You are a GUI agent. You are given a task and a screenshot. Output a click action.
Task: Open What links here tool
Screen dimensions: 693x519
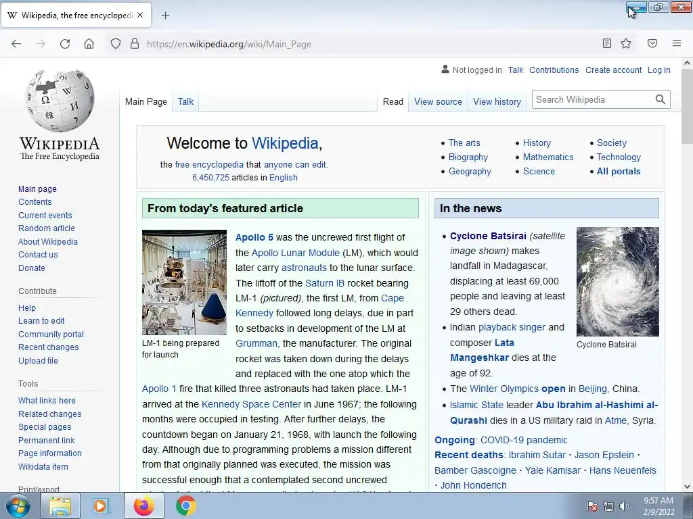47,400
